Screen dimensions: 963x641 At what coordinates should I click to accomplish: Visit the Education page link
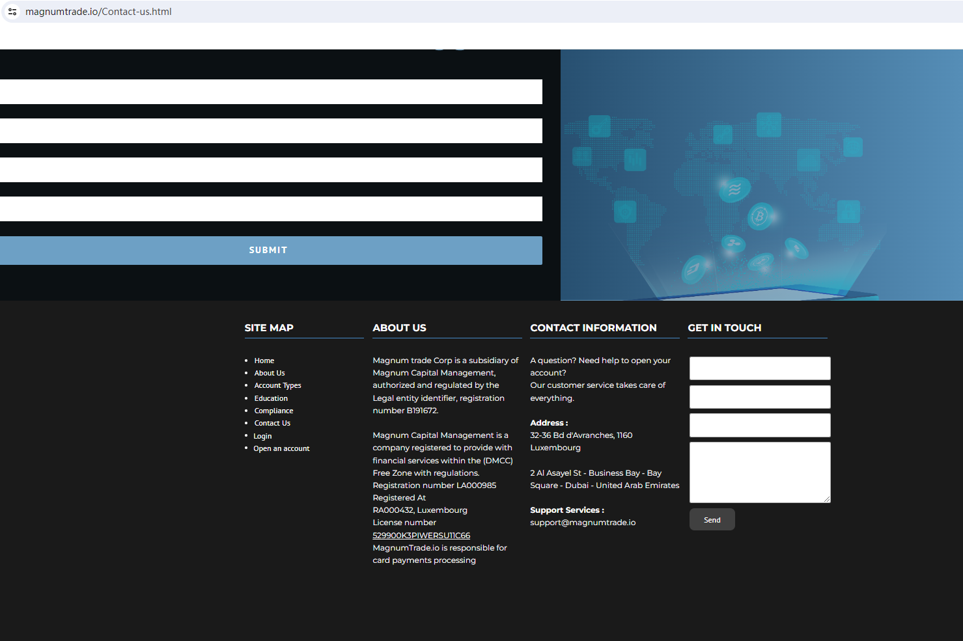coord(271,398)
